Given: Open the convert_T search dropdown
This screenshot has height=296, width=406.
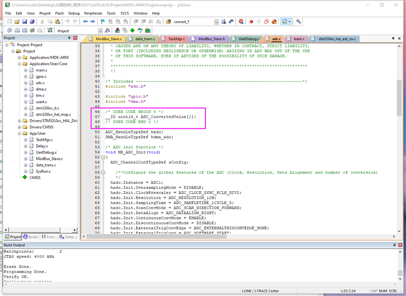Looking at the screenshot, I should (216, 22).
